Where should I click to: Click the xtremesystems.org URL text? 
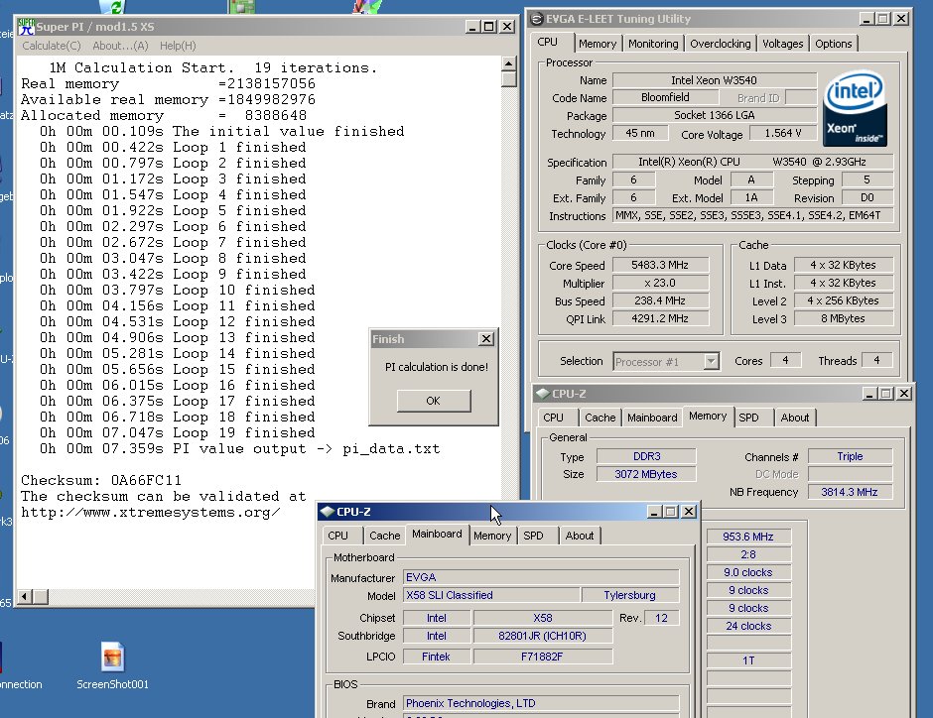coord(151,513)
